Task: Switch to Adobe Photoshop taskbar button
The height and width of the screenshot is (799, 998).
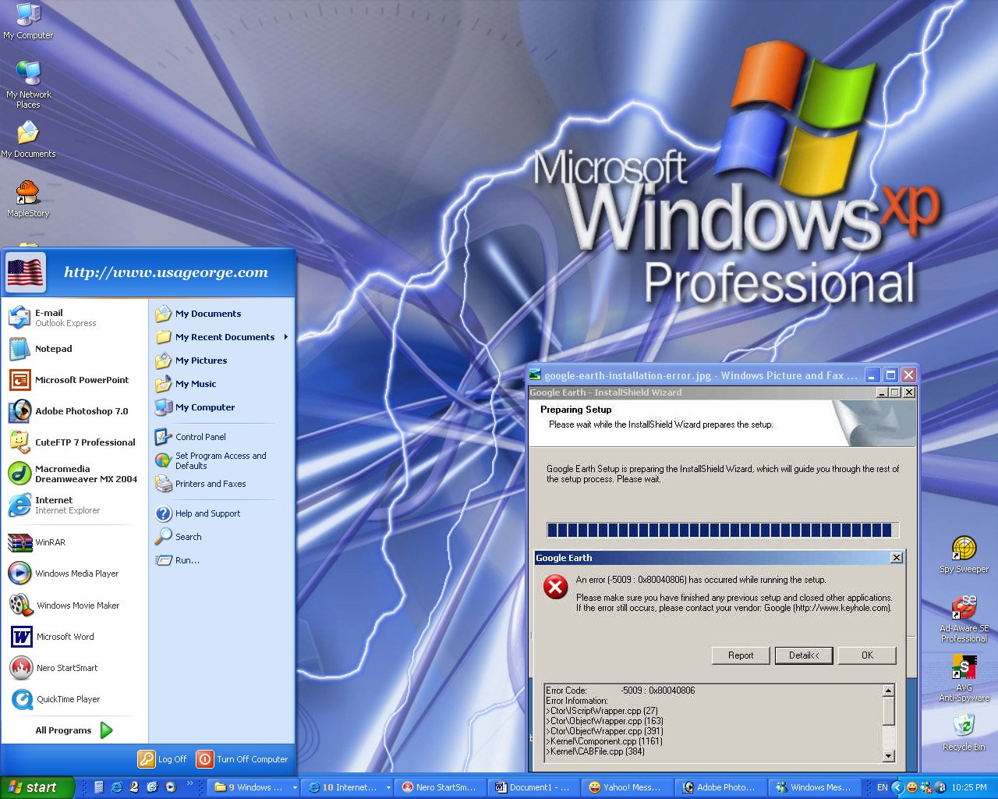Action: pyautogui.click(x=721, y=788)
